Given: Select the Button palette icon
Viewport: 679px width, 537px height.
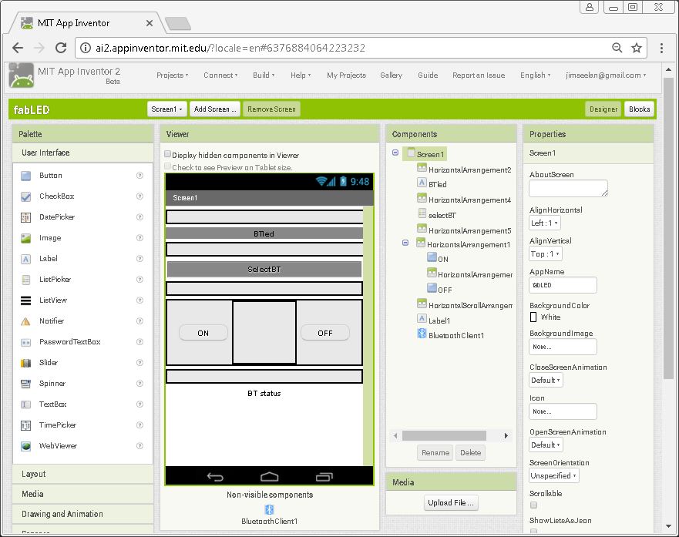Looking at the screenshot, I should 26,176.
